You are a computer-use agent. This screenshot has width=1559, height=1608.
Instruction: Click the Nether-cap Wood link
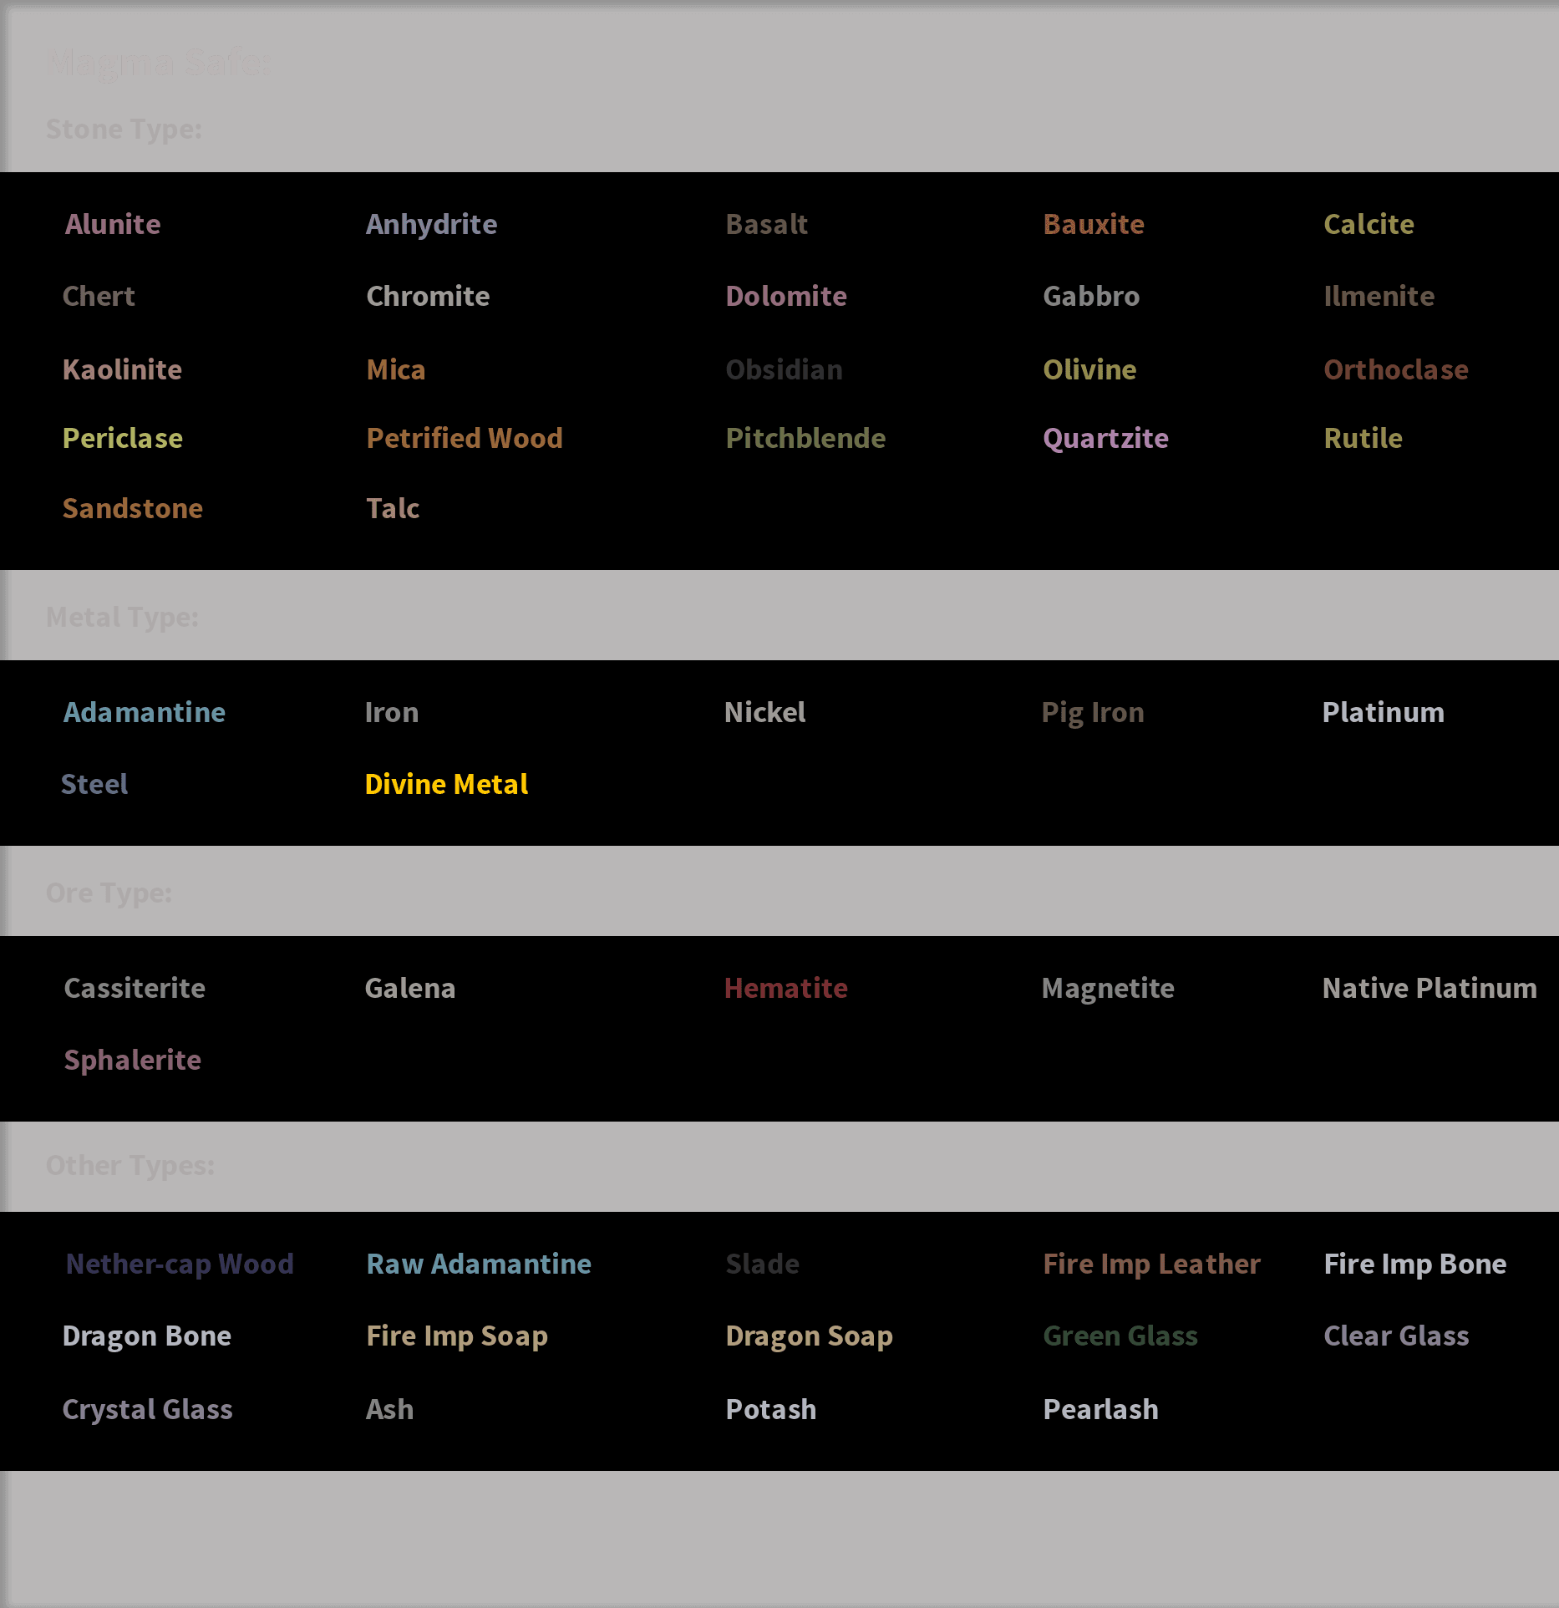[x=180, y=1264]
